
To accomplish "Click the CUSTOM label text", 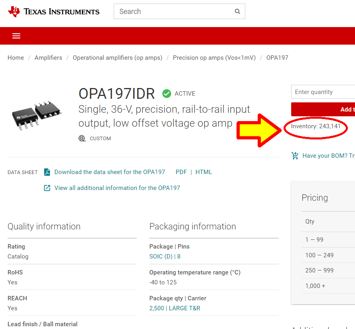I will (x=100, y=138).
